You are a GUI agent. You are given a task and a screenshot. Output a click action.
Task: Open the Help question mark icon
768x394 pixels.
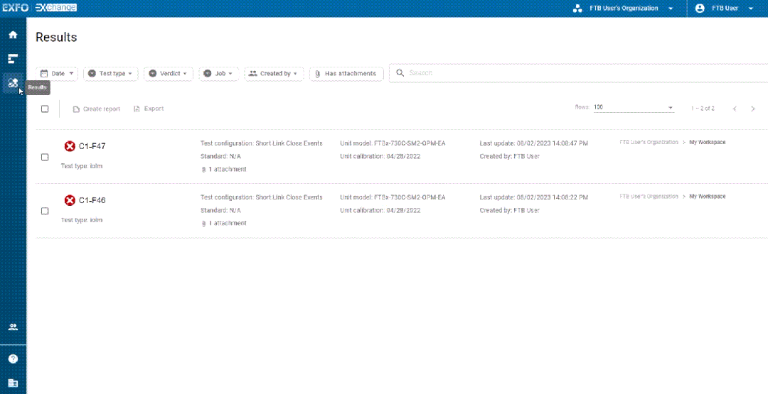tap(14, 359)
